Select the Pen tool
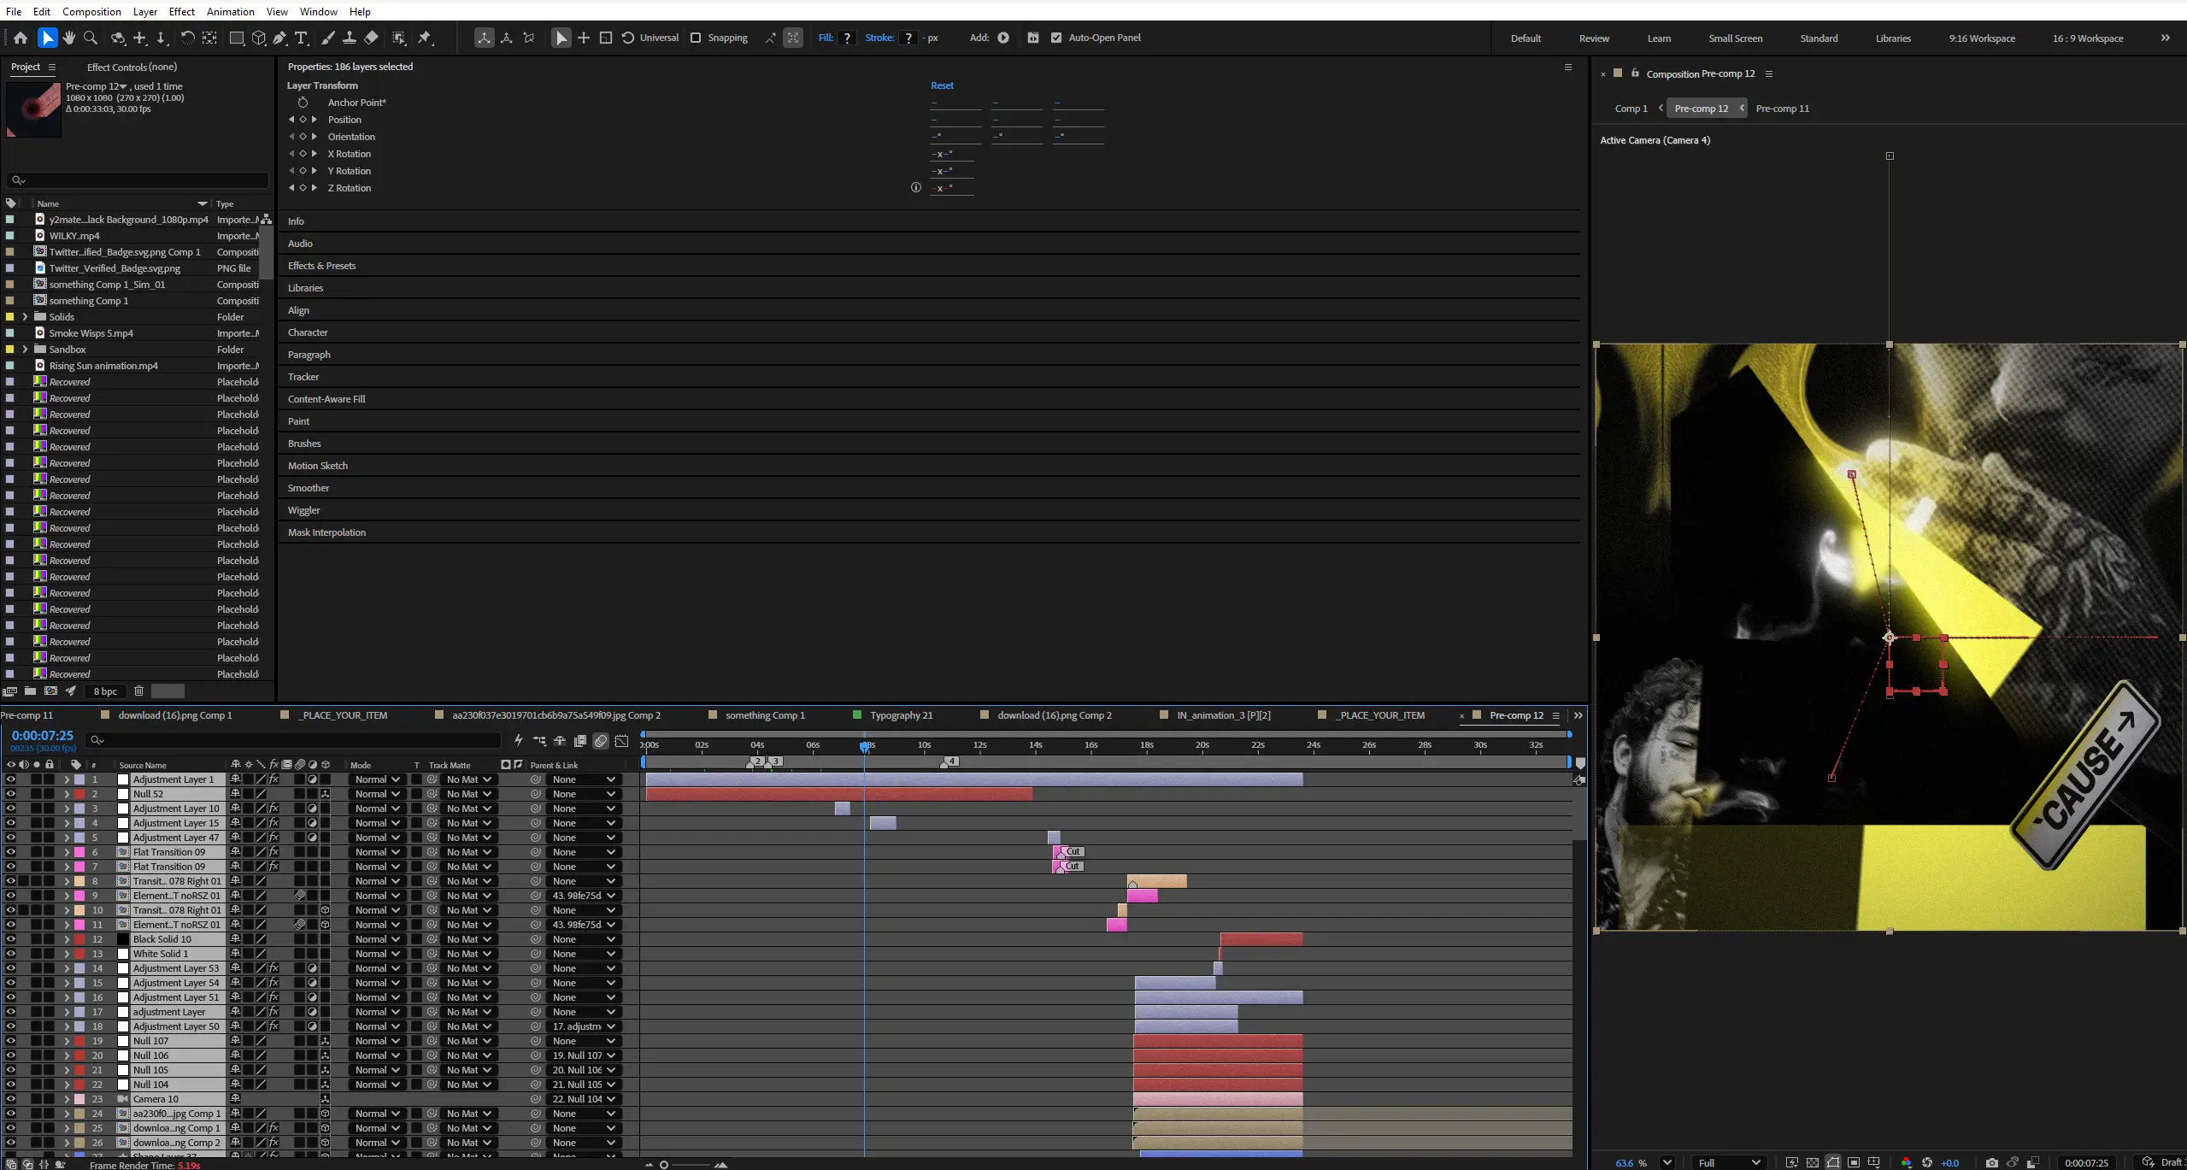 [279, 38]
